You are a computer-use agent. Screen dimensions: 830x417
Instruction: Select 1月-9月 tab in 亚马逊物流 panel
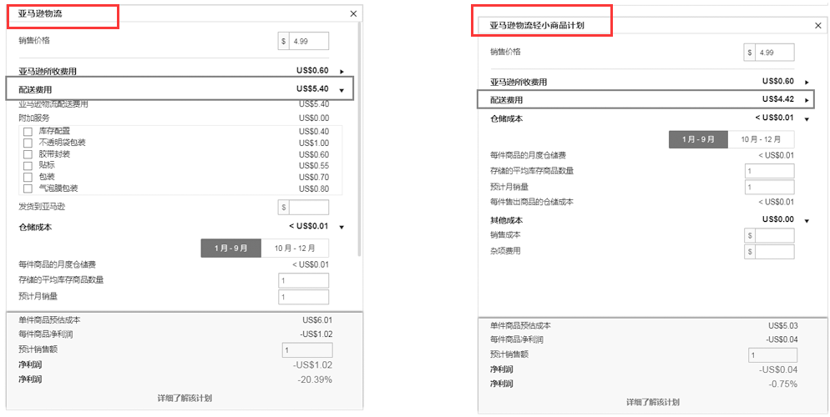pyautogui.click(x=230, y=248)
